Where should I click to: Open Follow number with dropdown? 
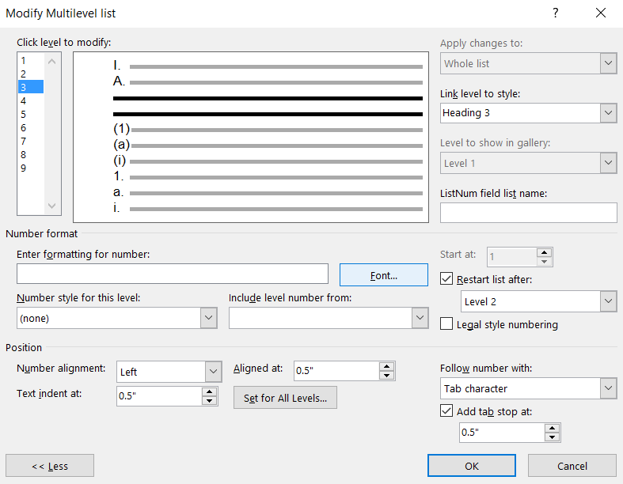608,388
